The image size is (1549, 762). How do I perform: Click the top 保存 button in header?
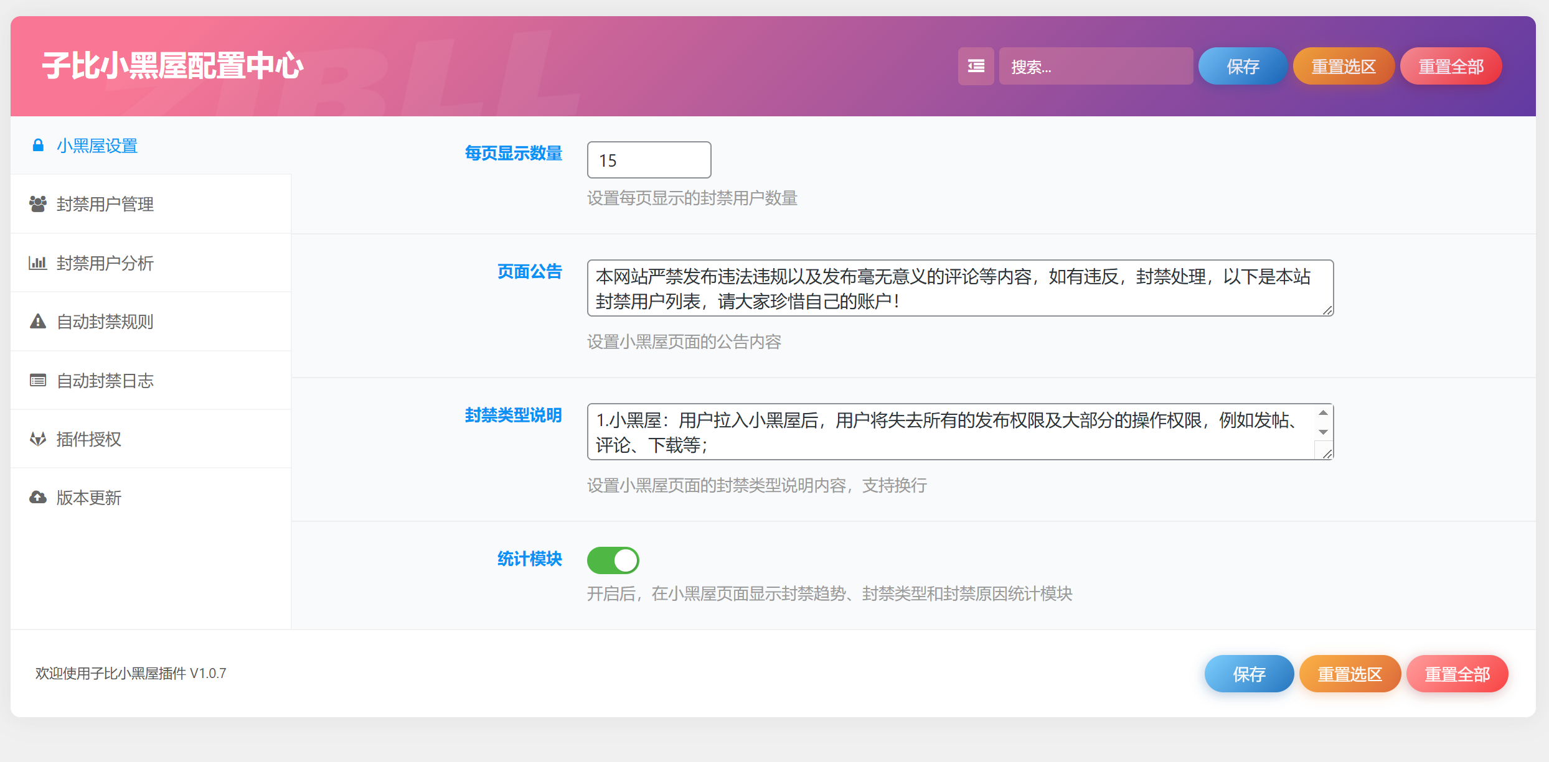point(1243,66)
